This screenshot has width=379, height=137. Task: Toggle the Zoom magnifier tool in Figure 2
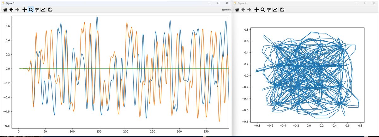click(x=263, y=10)
